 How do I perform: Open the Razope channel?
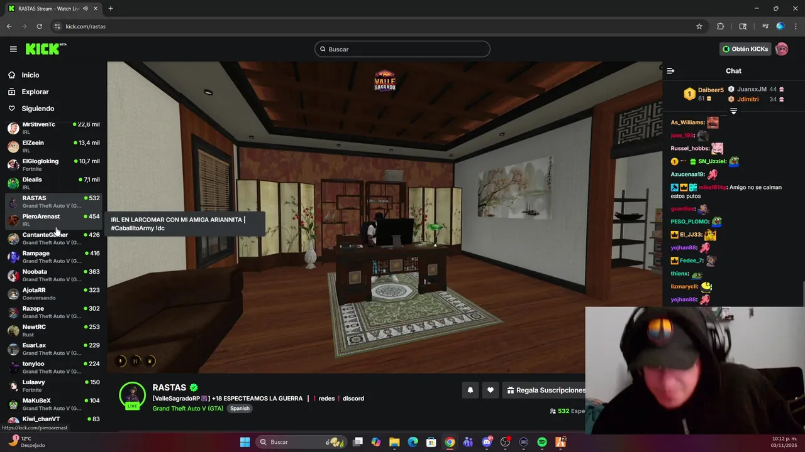[53, 312]
